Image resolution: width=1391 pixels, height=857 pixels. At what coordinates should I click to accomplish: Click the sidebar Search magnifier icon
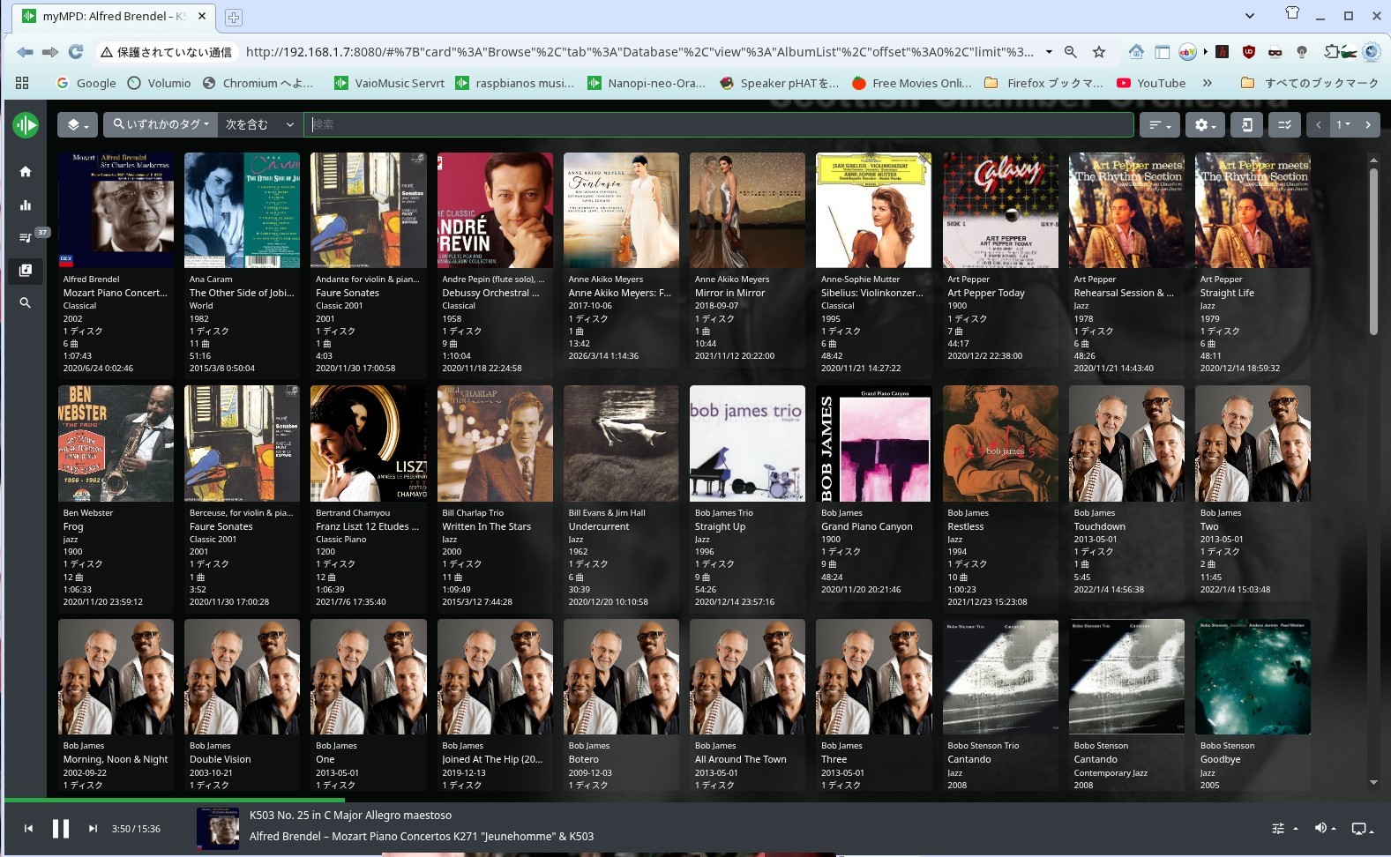pyautogui.click(x=26, y=302)
